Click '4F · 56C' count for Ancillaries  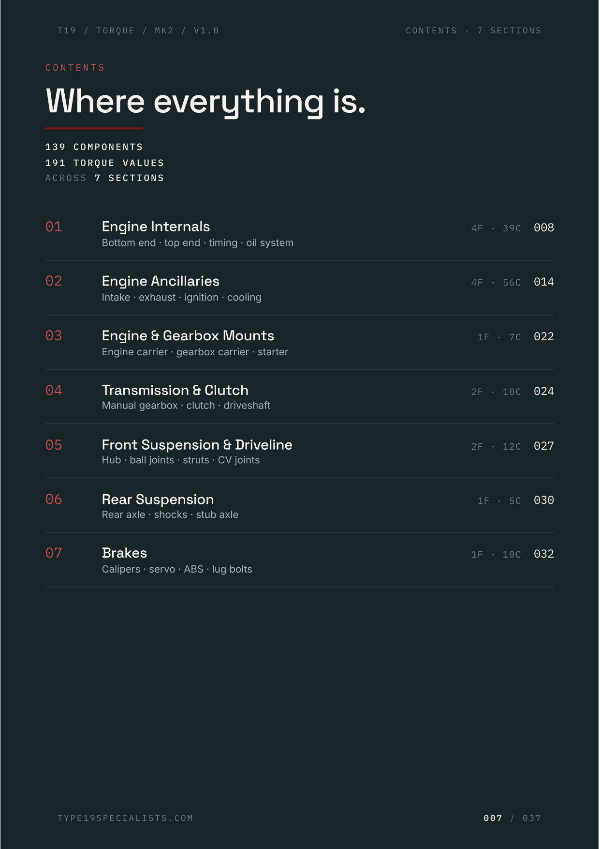pyautogui.click(x=496, y=283)
